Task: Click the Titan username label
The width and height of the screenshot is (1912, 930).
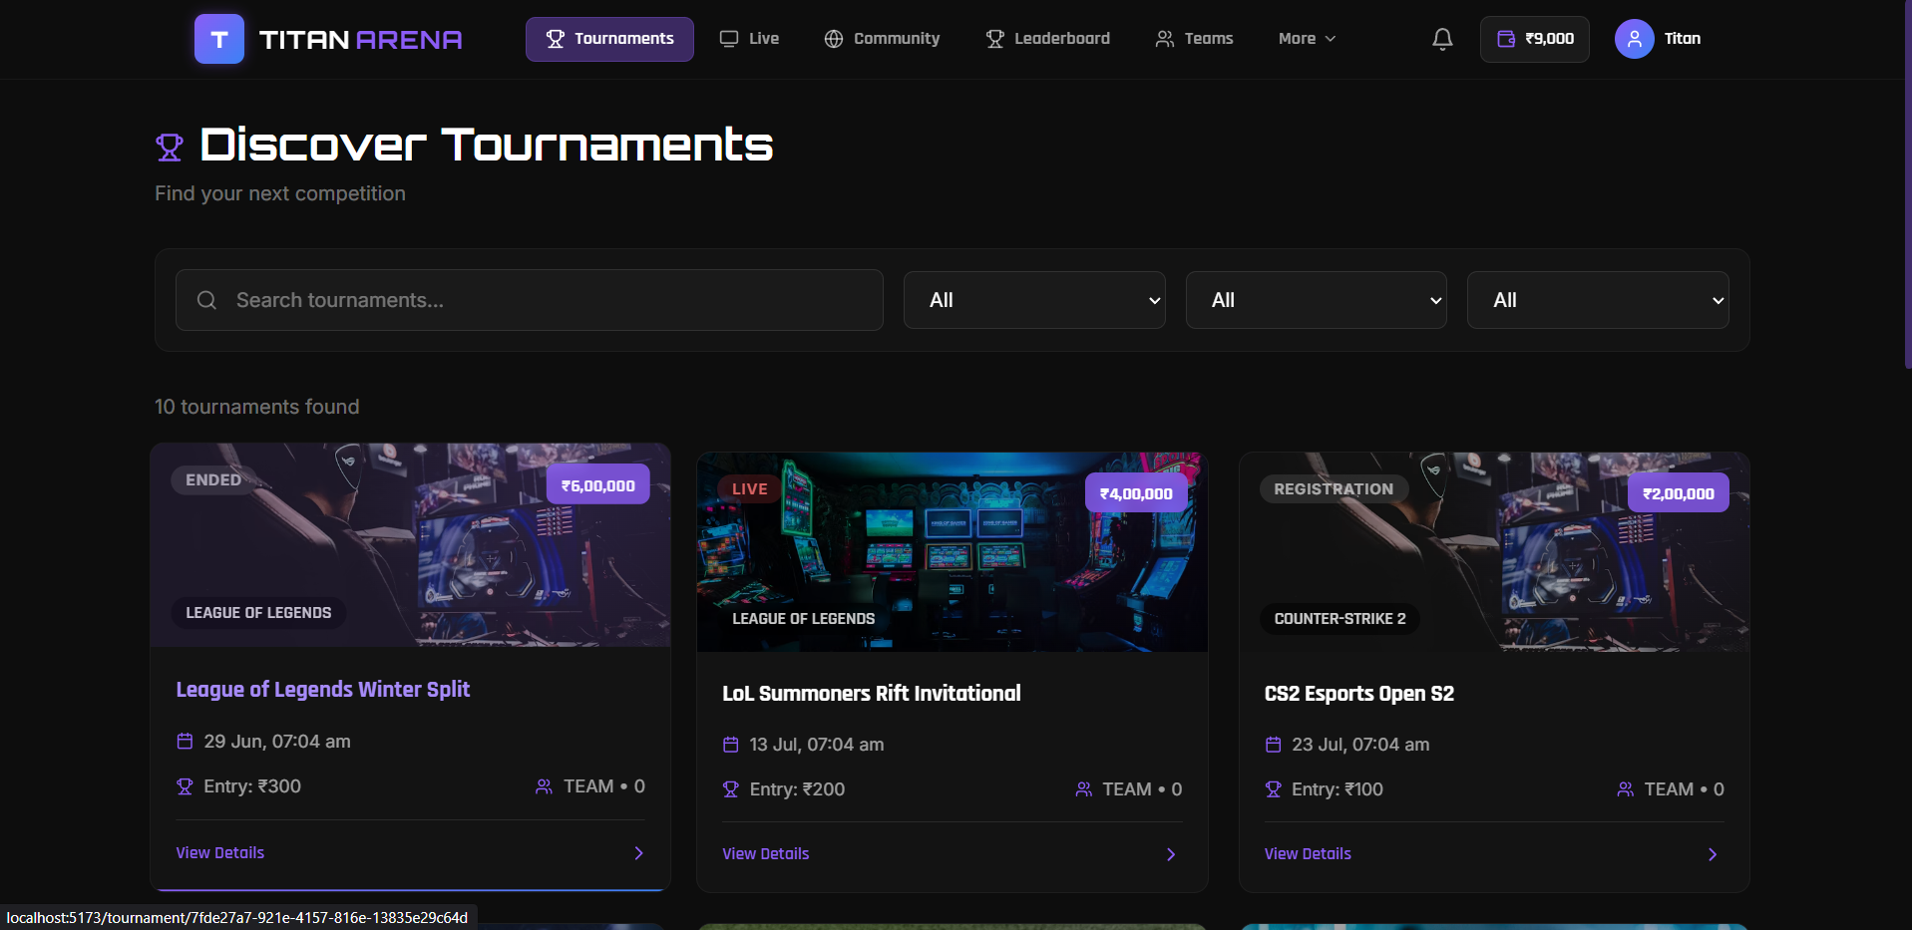Action: pyautogui.click(x=1683, y=39)
